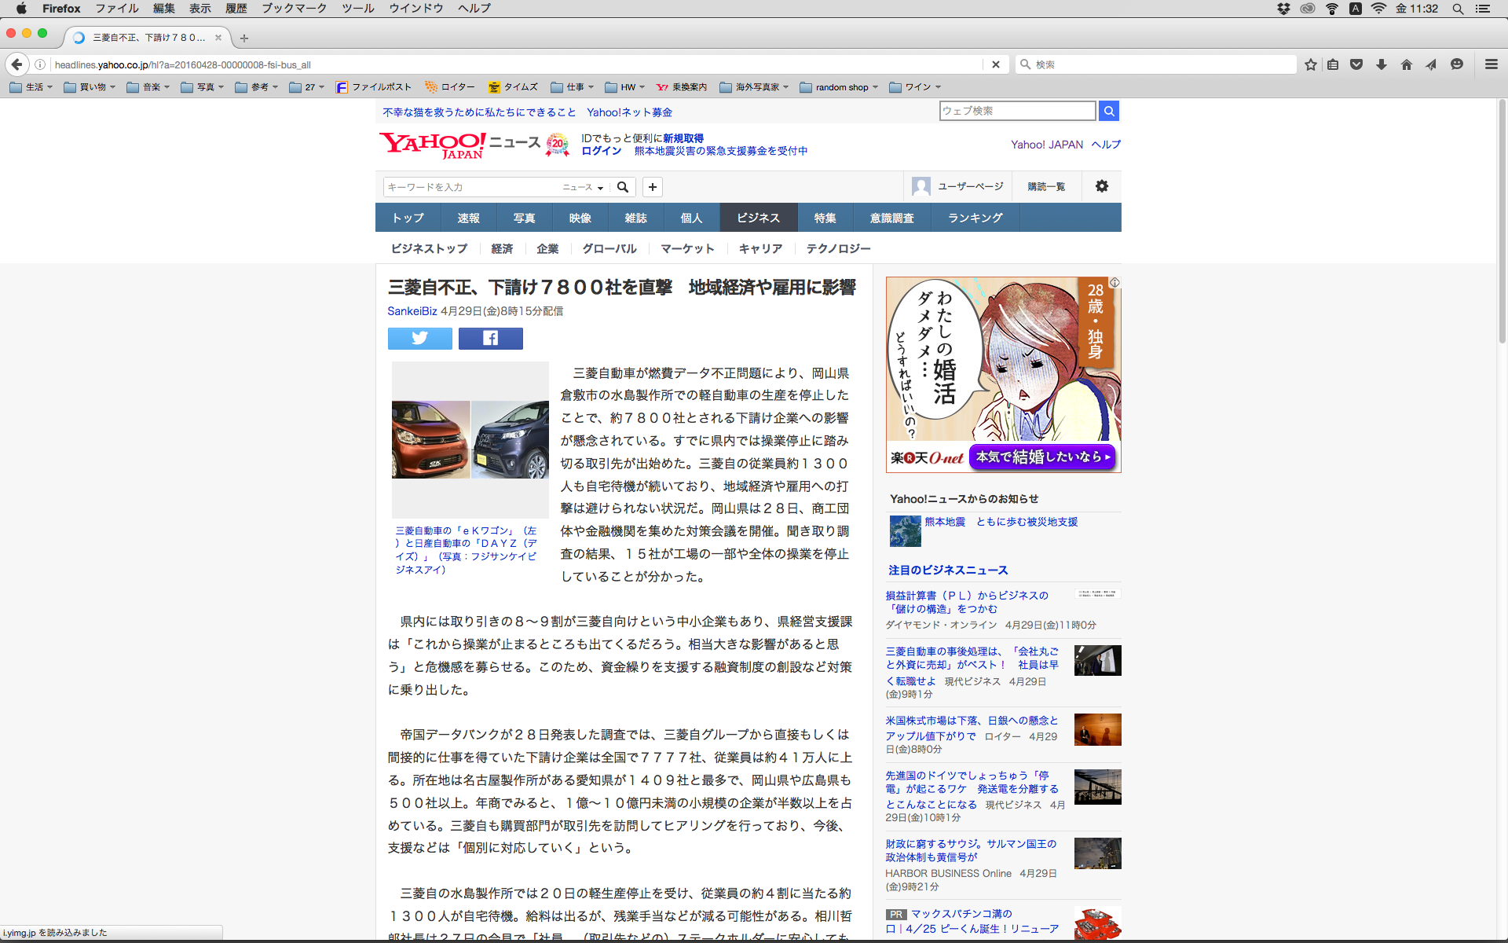Save page to Pocket icon
Screen dimensions: 1508x943
tap(1356, 64)
